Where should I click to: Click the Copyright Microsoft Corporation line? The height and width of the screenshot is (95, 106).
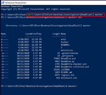tap(36, 9)
